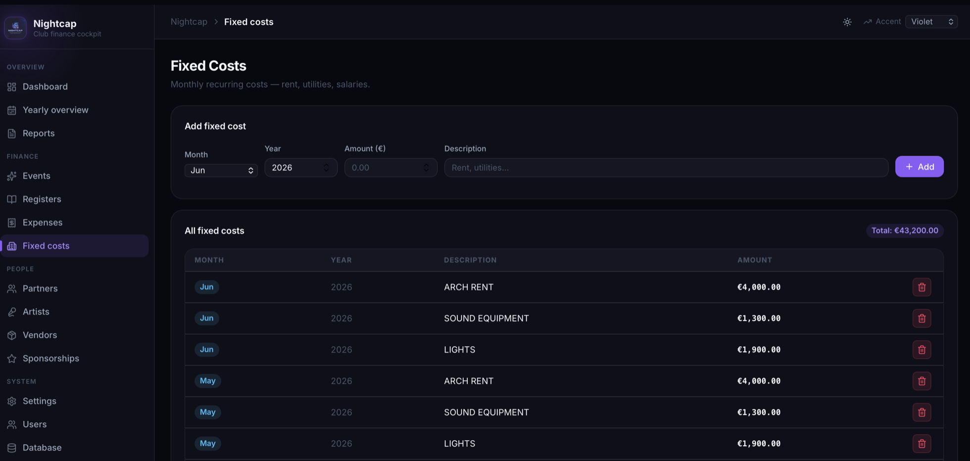Click the Nightcap logo icon
The height and width of the screenshot is (461, 970).
point(15,27)
